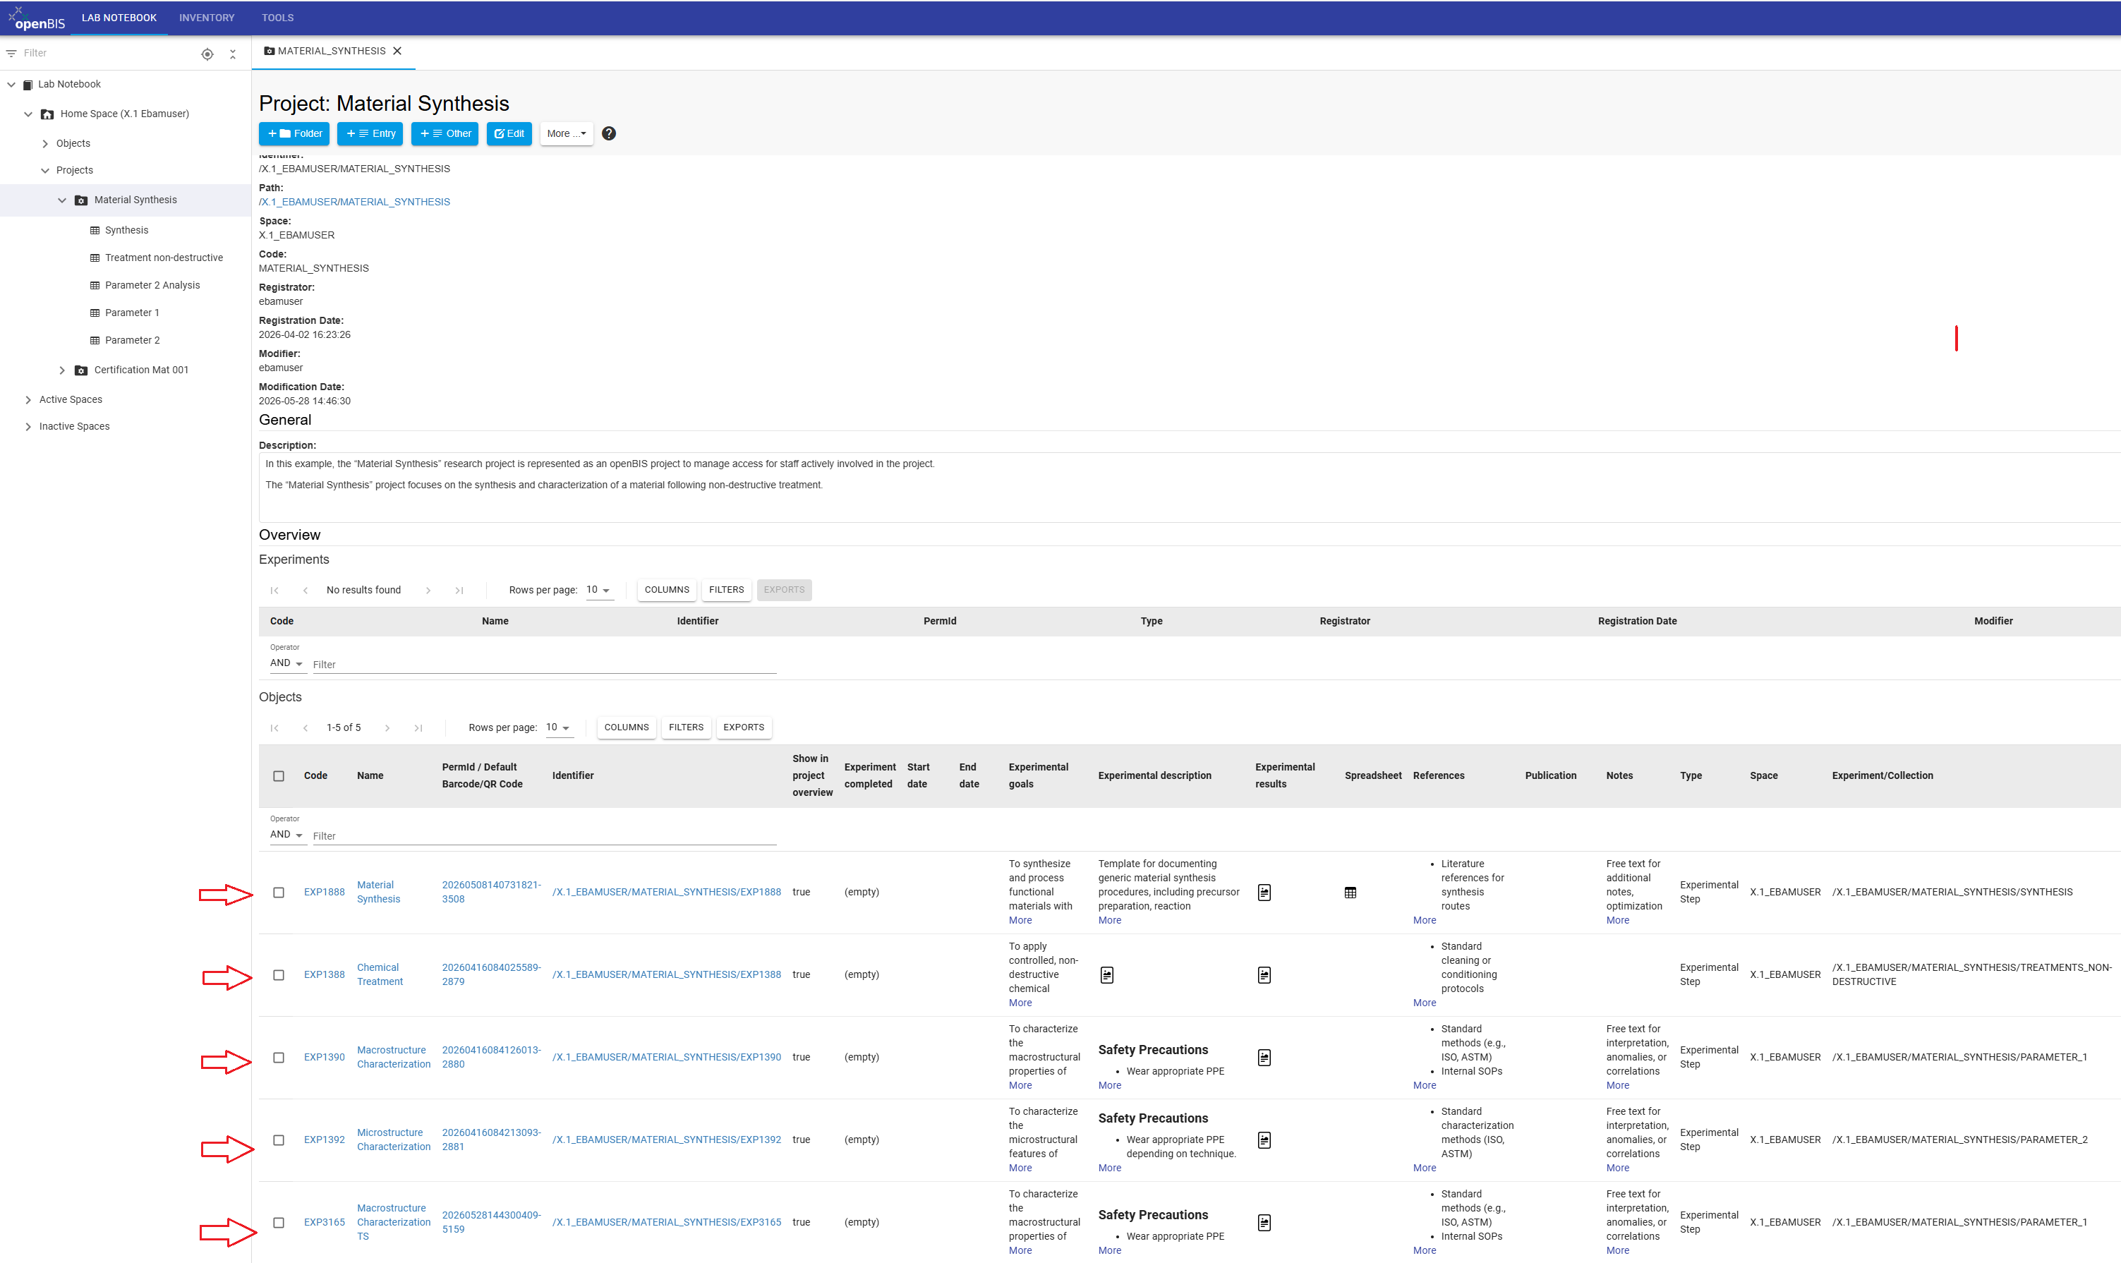
Task: Open the More ... dropdown
Action: [566, 133]
